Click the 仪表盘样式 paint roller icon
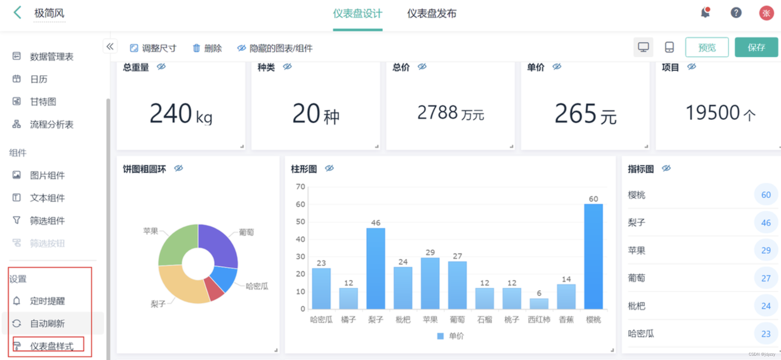781x360 pixels. point(17,346)
